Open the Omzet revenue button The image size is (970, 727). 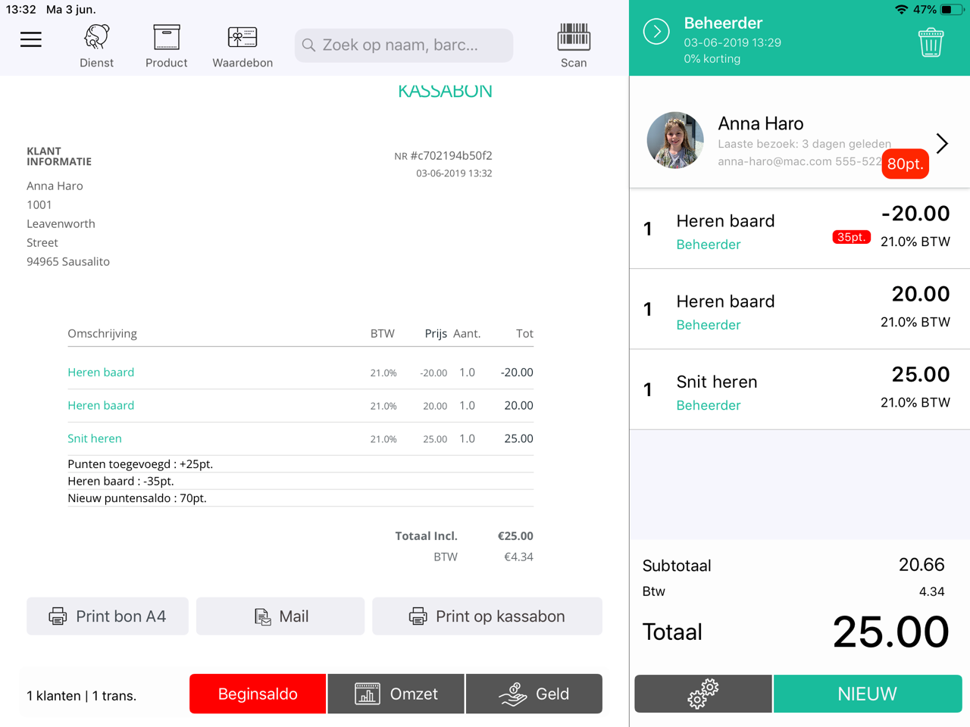click(x=396, y=694)
